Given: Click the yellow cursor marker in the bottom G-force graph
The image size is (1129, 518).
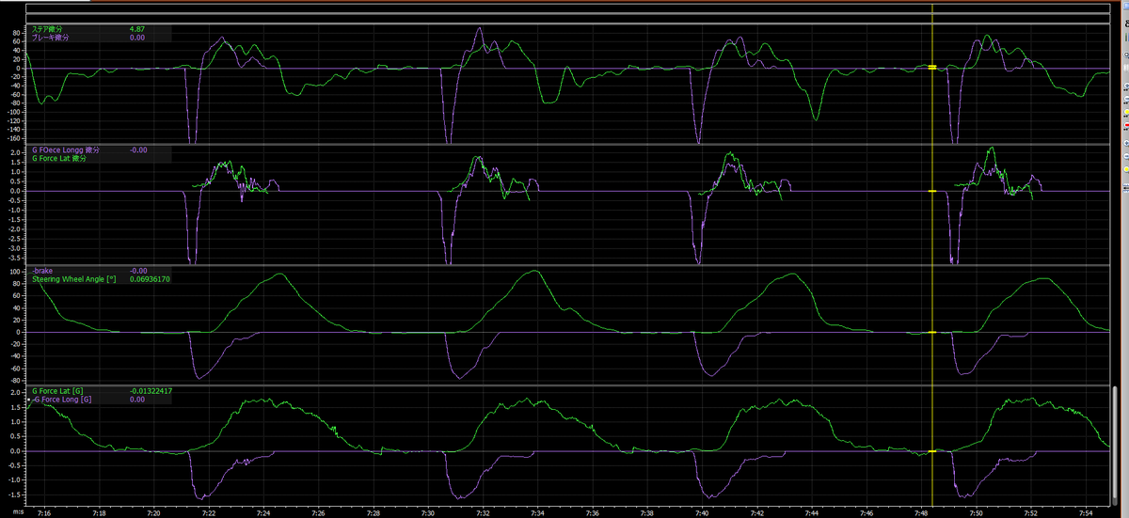Looking at the screenshot, I should pos(932,451).
